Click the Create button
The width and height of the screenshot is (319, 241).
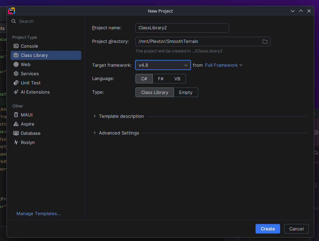(267, 229)
